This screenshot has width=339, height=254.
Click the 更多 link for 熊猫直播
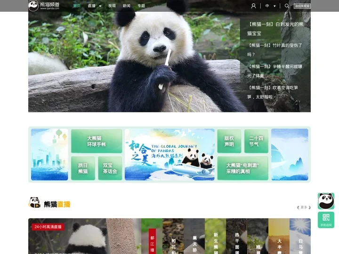tap(304, 207)
